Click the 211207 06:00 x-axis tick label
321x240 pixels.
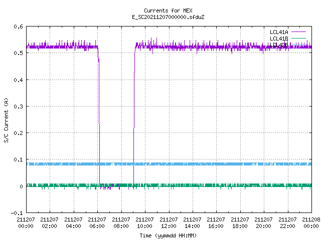pyautogui.click(x=97, y=222)
